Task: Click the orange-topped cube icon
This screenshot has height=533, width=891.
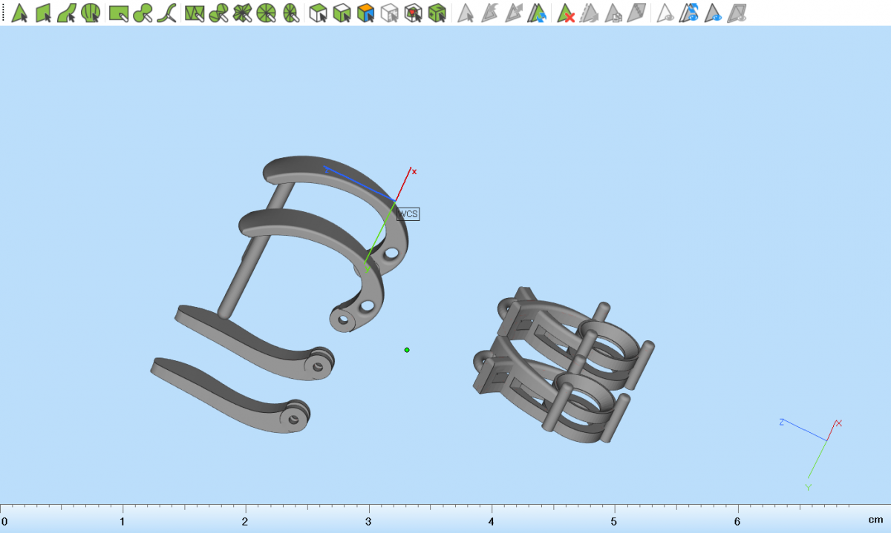Action: [365, 13]
